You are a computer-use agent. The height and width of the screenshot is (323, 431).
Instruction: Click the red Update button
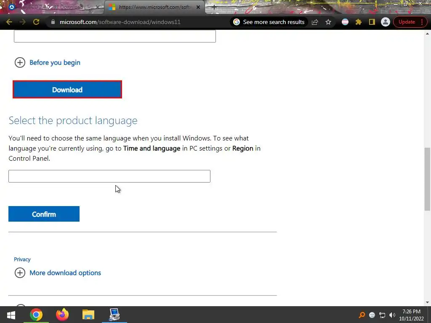pos(407,22)
